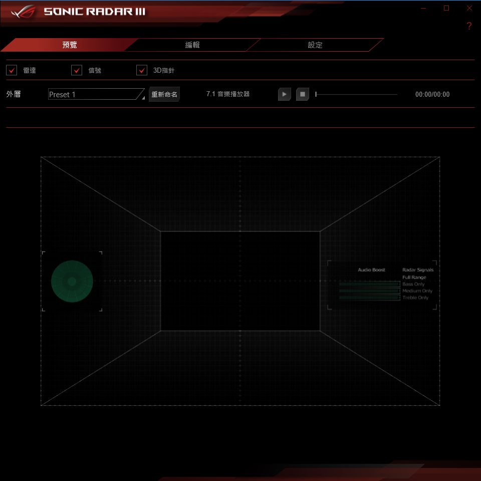Disable the 3D指針 checkbox
Screen dimensions: 481x481
[142, 70]
